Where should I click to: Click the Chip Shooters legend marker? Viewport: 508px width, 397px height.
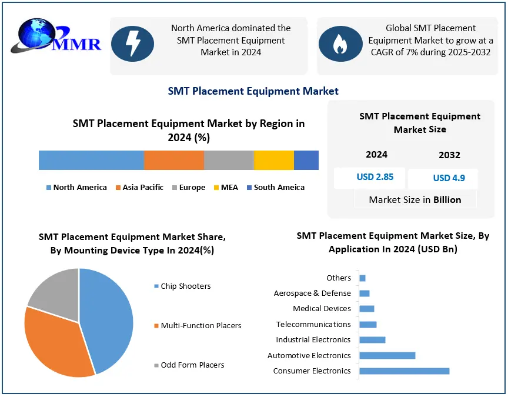click(x=156, y=286)
